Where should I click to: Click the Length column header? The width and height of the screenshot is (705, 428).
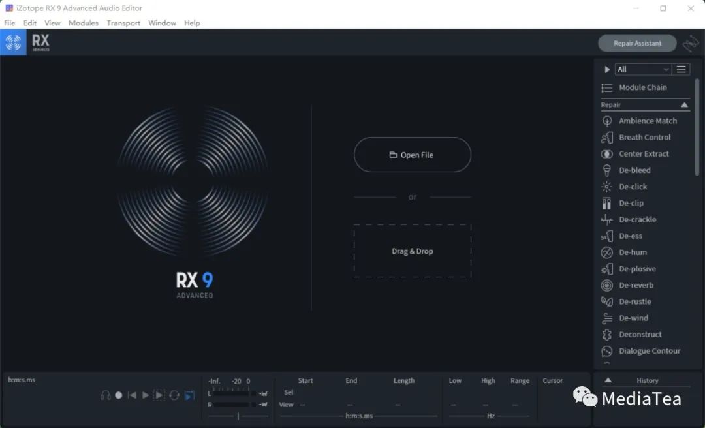click(404, 381)
